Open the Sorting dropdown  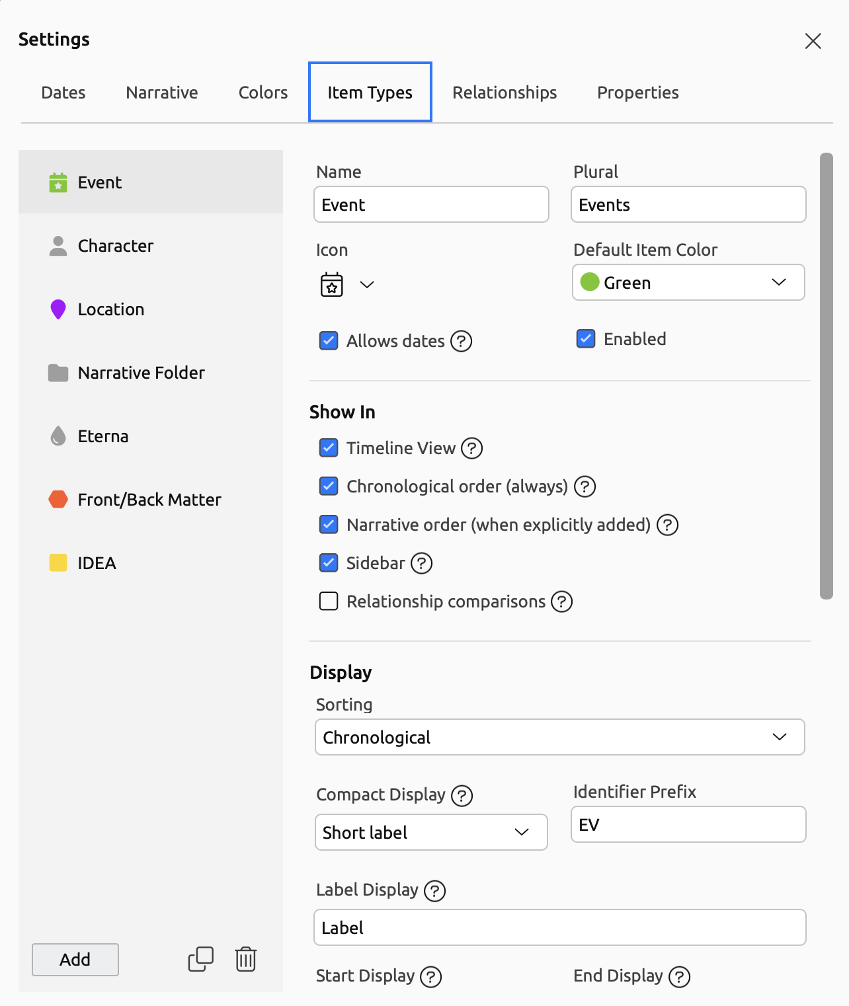click(559, 737)
